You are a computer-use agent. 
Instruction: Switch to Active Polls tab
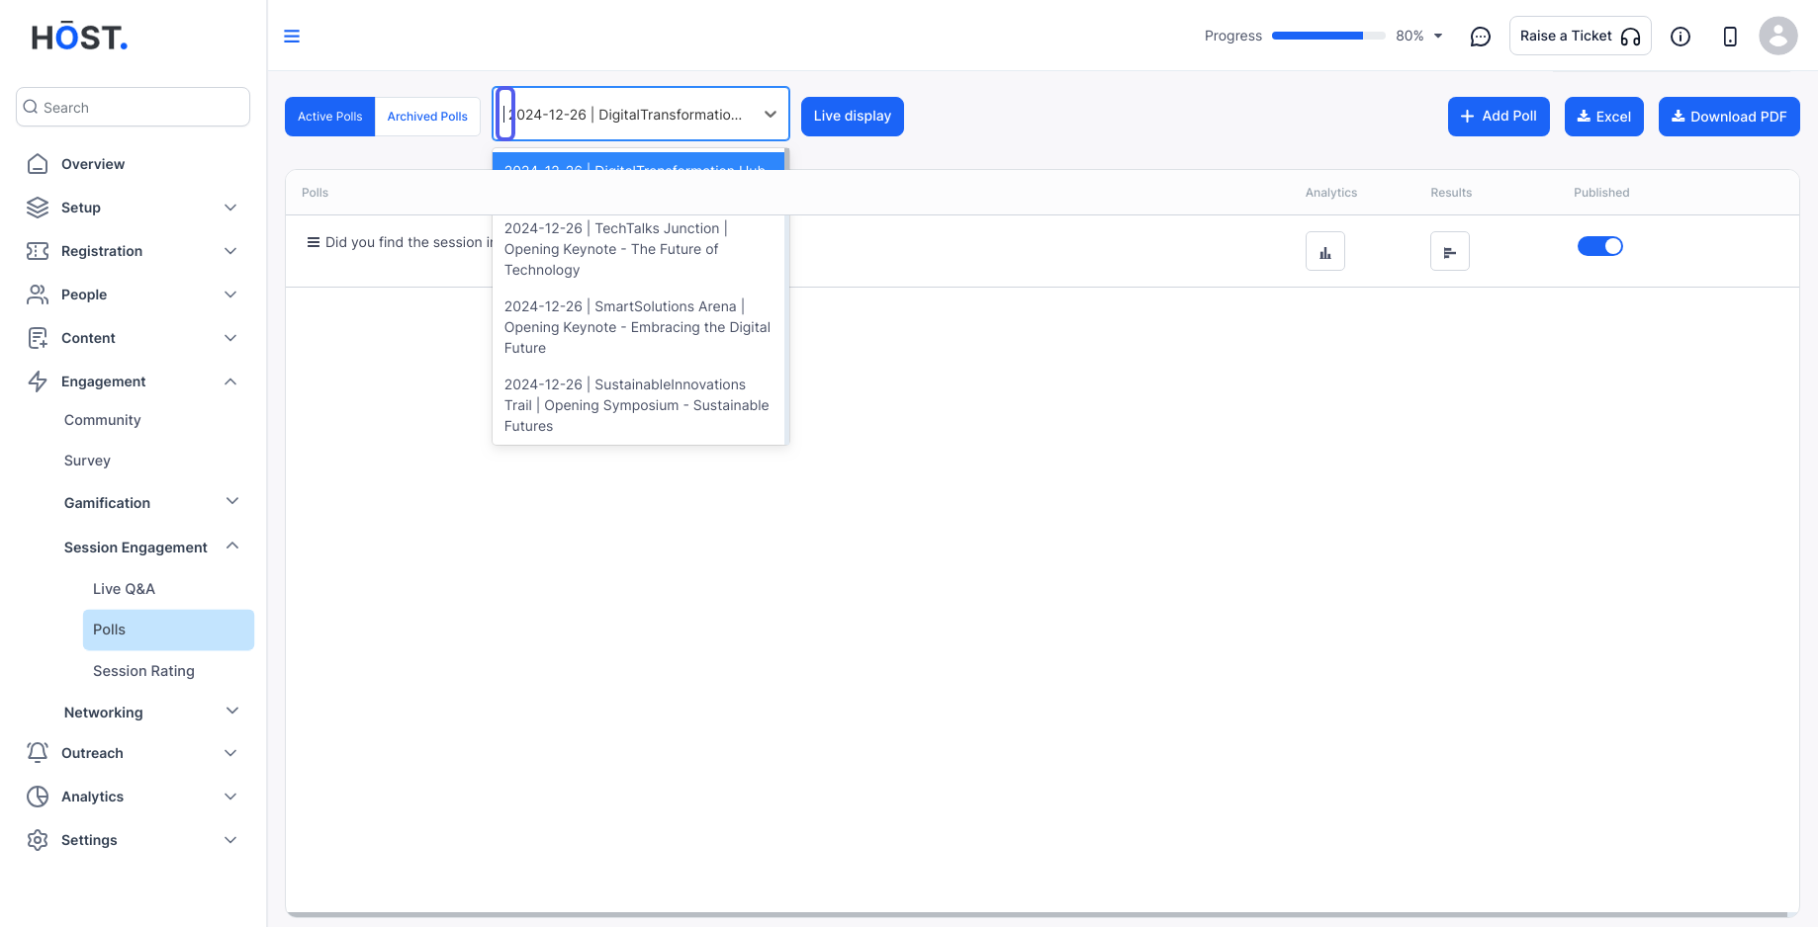330,117
